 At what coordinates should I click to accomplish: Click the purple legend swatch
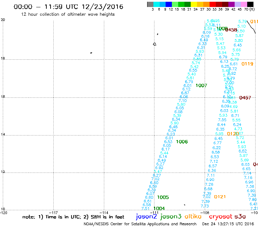[x=232, y=4]
